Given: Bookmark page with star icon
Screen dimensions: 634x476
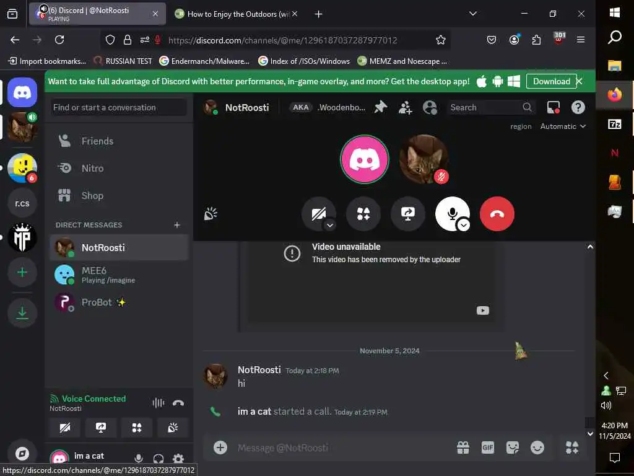Looking at the screenshot, I should (441, 40).
